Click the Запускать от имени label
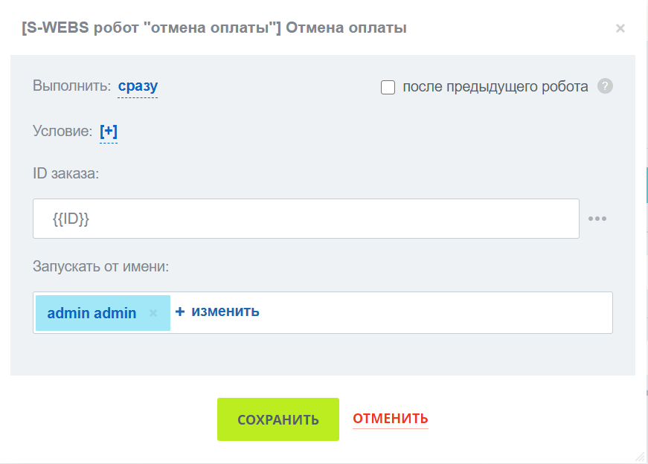The image size is (648, 464). pyautogui.click(x=101, y=265)
